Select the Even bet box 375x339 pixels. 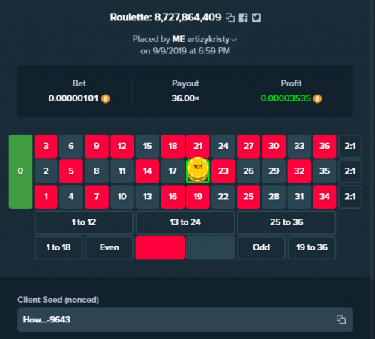[109, 247]
